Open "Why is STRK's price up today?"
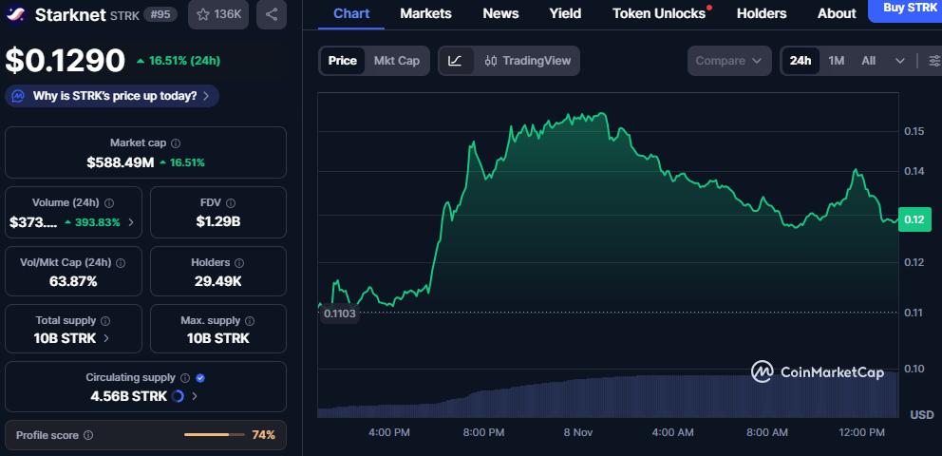The image size is (942, 456). (113, 96)
